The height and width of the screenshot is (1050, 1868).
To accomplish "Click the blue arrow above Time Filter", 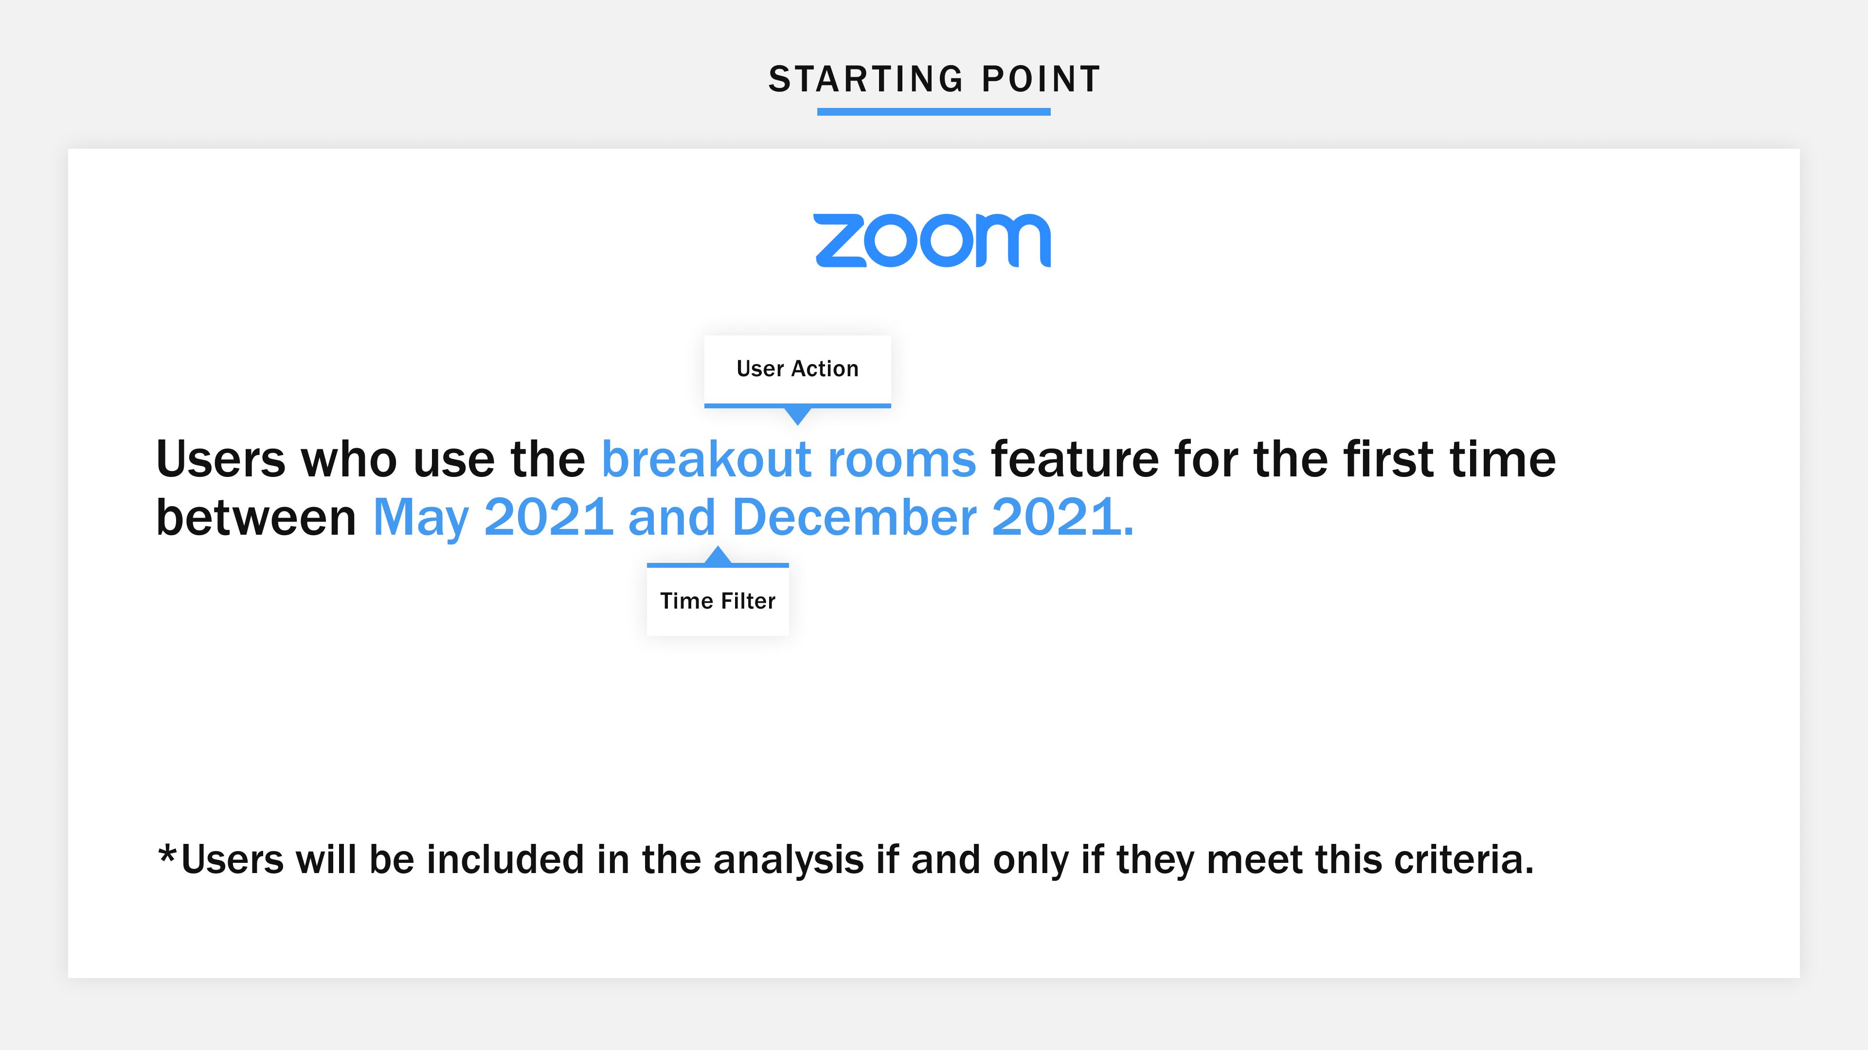I will (718, 555).
